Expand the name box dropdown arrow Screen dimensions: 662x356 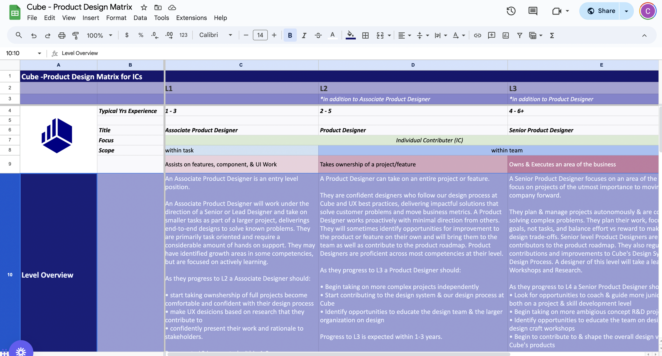click(x=39, y=53)
